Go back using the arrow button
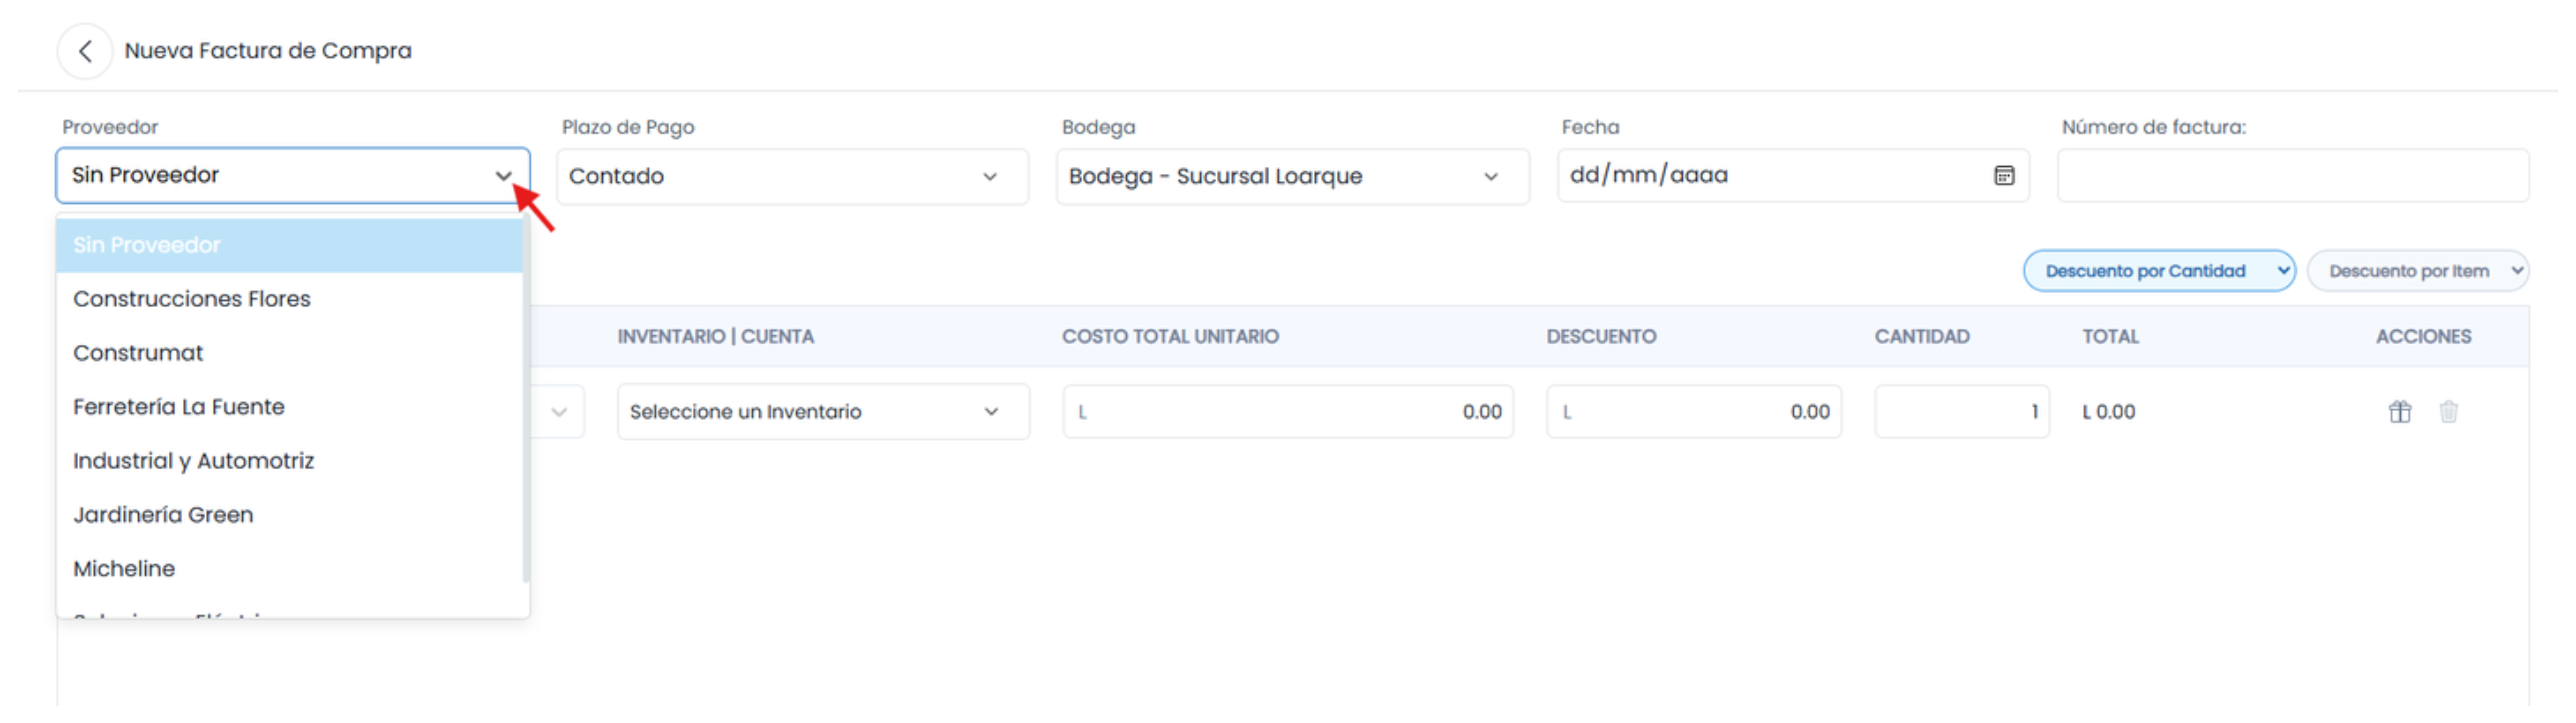Viewport: 2576px width, 723px height. [x=85, y=51]
